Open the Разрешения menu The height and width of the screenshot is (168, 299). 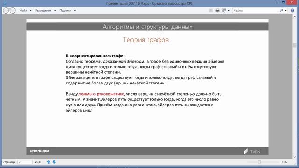pos(43,10)
